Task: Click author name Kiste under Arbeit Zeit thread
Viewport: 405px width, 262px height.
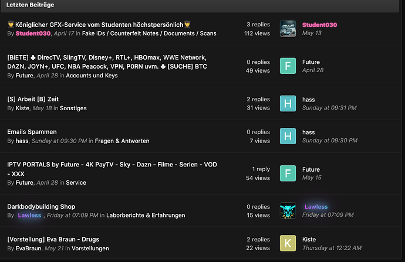Action: click(x=23, y=108)
